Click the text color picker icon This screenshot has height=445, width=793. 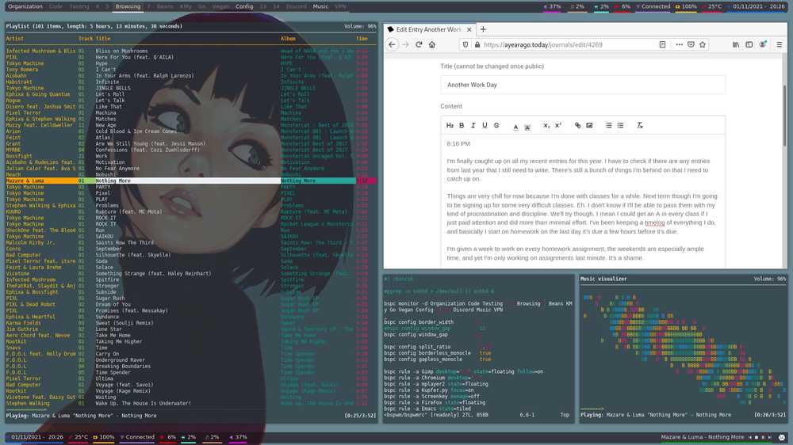pyautogui.click(x=515, y=125)
